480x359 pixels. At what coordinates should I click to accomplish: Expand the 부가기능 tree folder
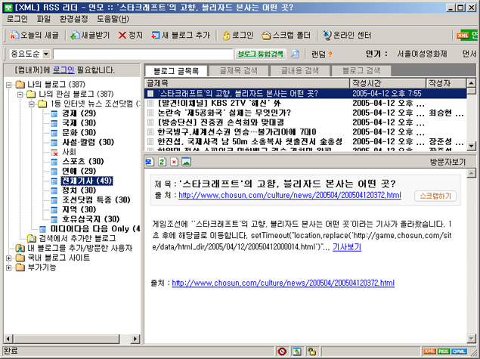[x=8, y=269]
